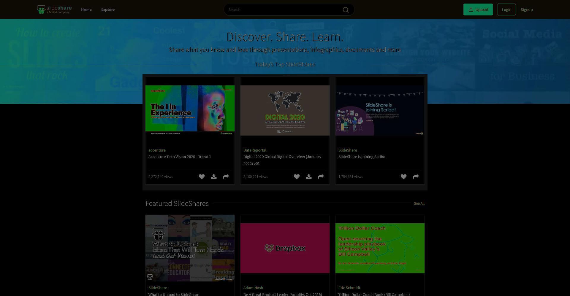Screen dimensions: 570x296
Task: Open the DataReportal author link
Action: click(x=255, y=150)
